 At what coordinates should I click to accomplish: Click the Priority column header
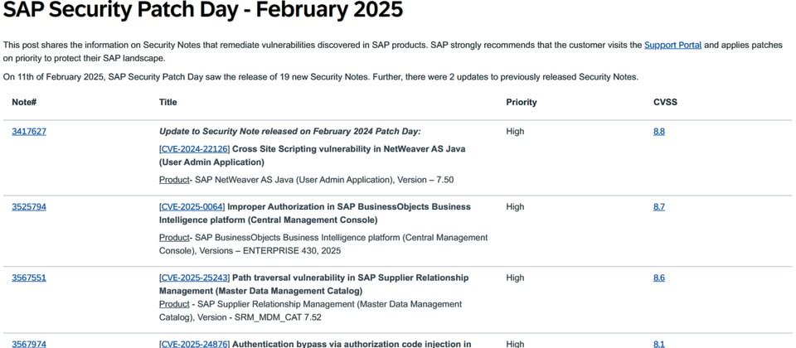(x=522, y=102)
